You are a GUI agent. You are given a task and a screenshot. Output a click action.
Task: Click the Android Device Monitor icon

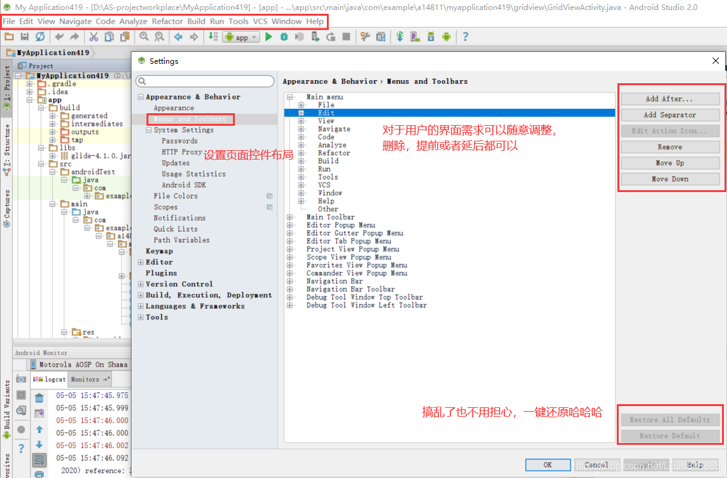(446, 37)
